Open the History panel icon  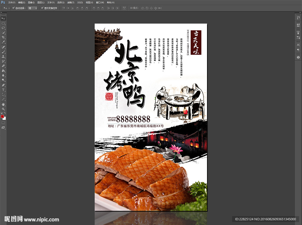(298, 17)
